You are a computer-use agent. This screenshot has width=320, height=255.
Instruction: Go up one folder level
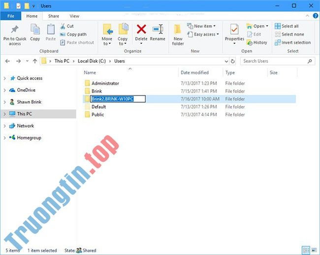click(x=35, y=61)
